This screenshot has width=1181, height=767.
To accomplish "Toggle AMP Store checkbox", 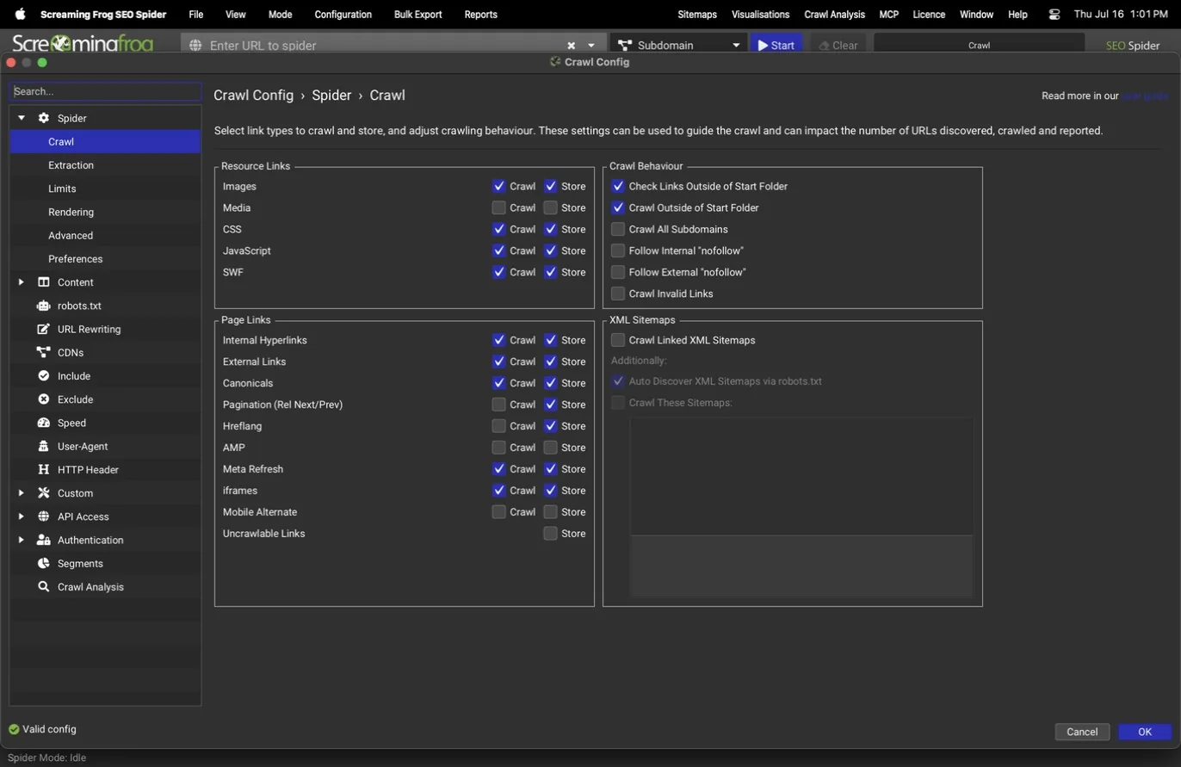I will click(x=550, y=448).
